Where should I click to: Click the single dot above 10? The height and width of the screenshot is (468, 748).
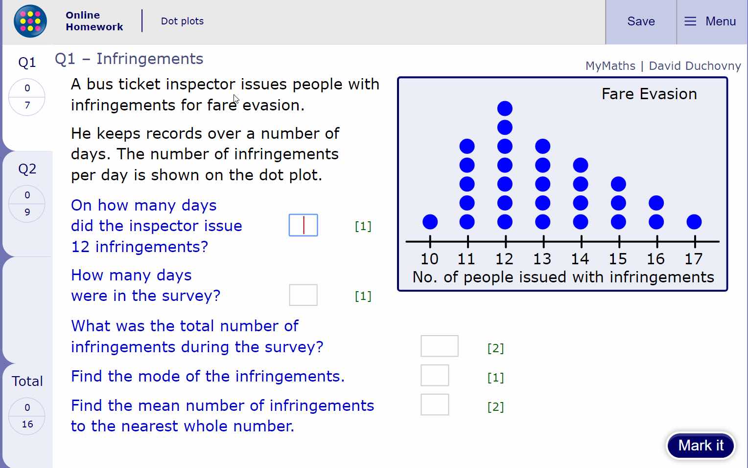point(429,221)
